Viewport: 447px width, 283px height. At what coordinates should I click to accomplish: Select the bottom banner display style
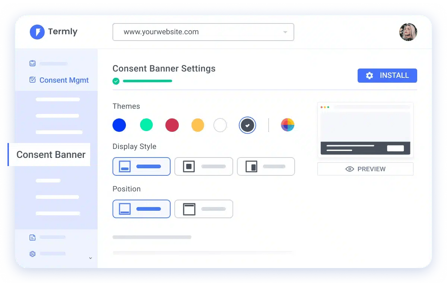pos(142,166)
